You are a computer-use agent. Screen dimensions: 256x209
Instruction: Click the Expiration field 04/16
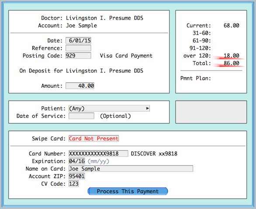(x=77, y=161)
